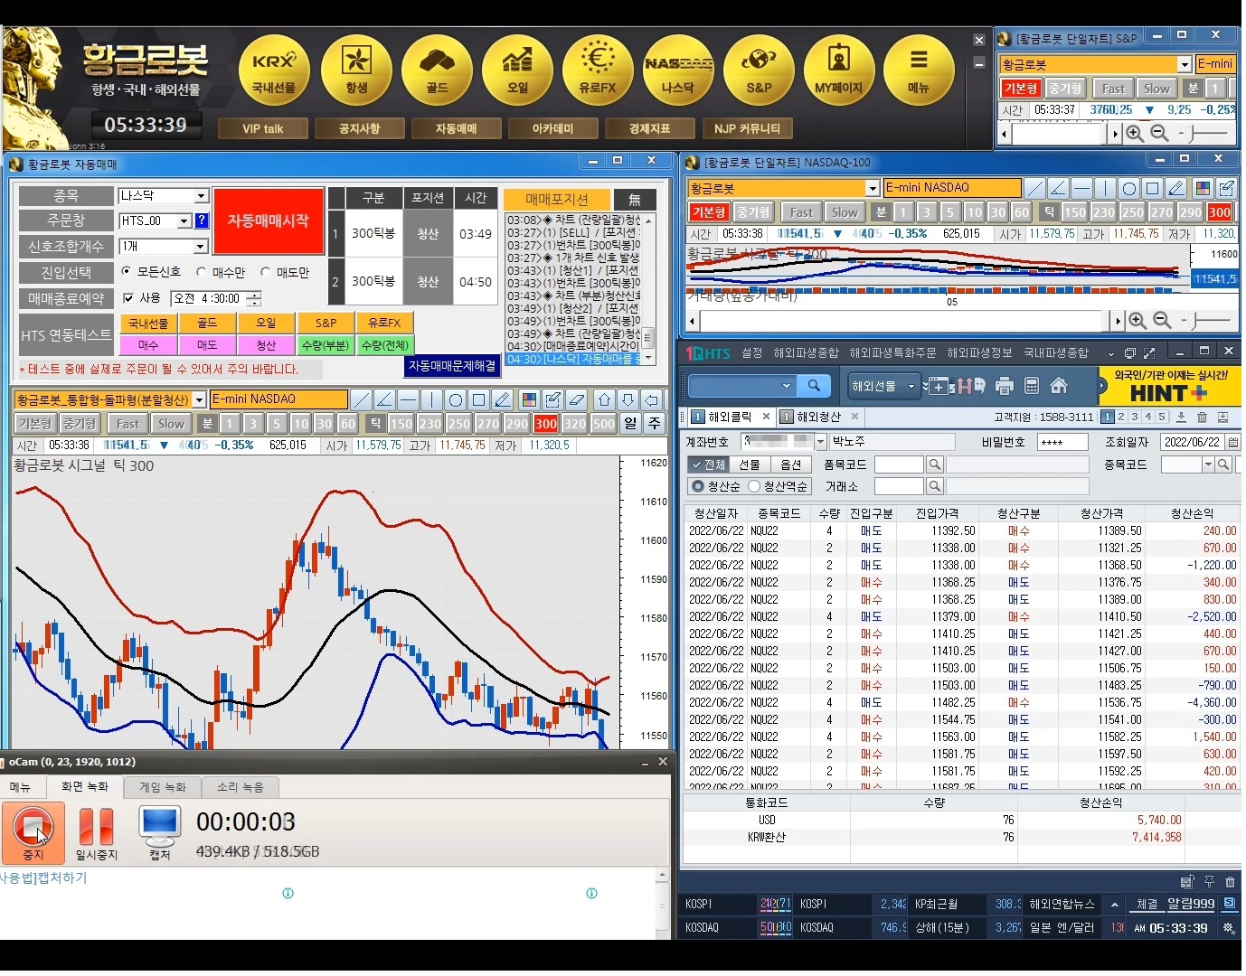Screen dimensions: 1246x976
Task: Select 매수만 radio button
Action: [x=201, y=271]
